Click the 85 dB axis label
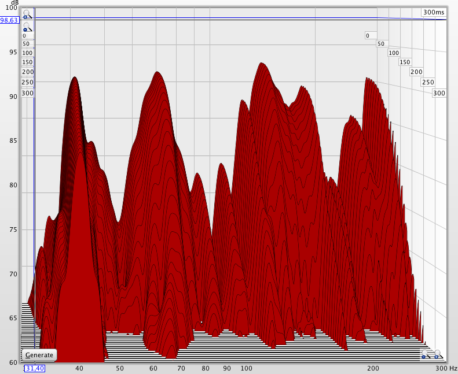458x374 pixels. (x=13, y=140)
